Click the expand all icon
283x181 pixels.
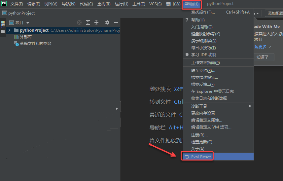(x=88, y=22)
